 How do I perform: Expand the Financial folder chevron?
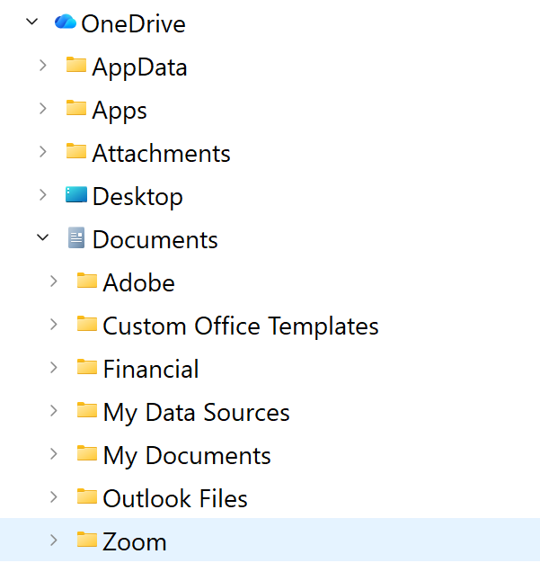(54, 368)
